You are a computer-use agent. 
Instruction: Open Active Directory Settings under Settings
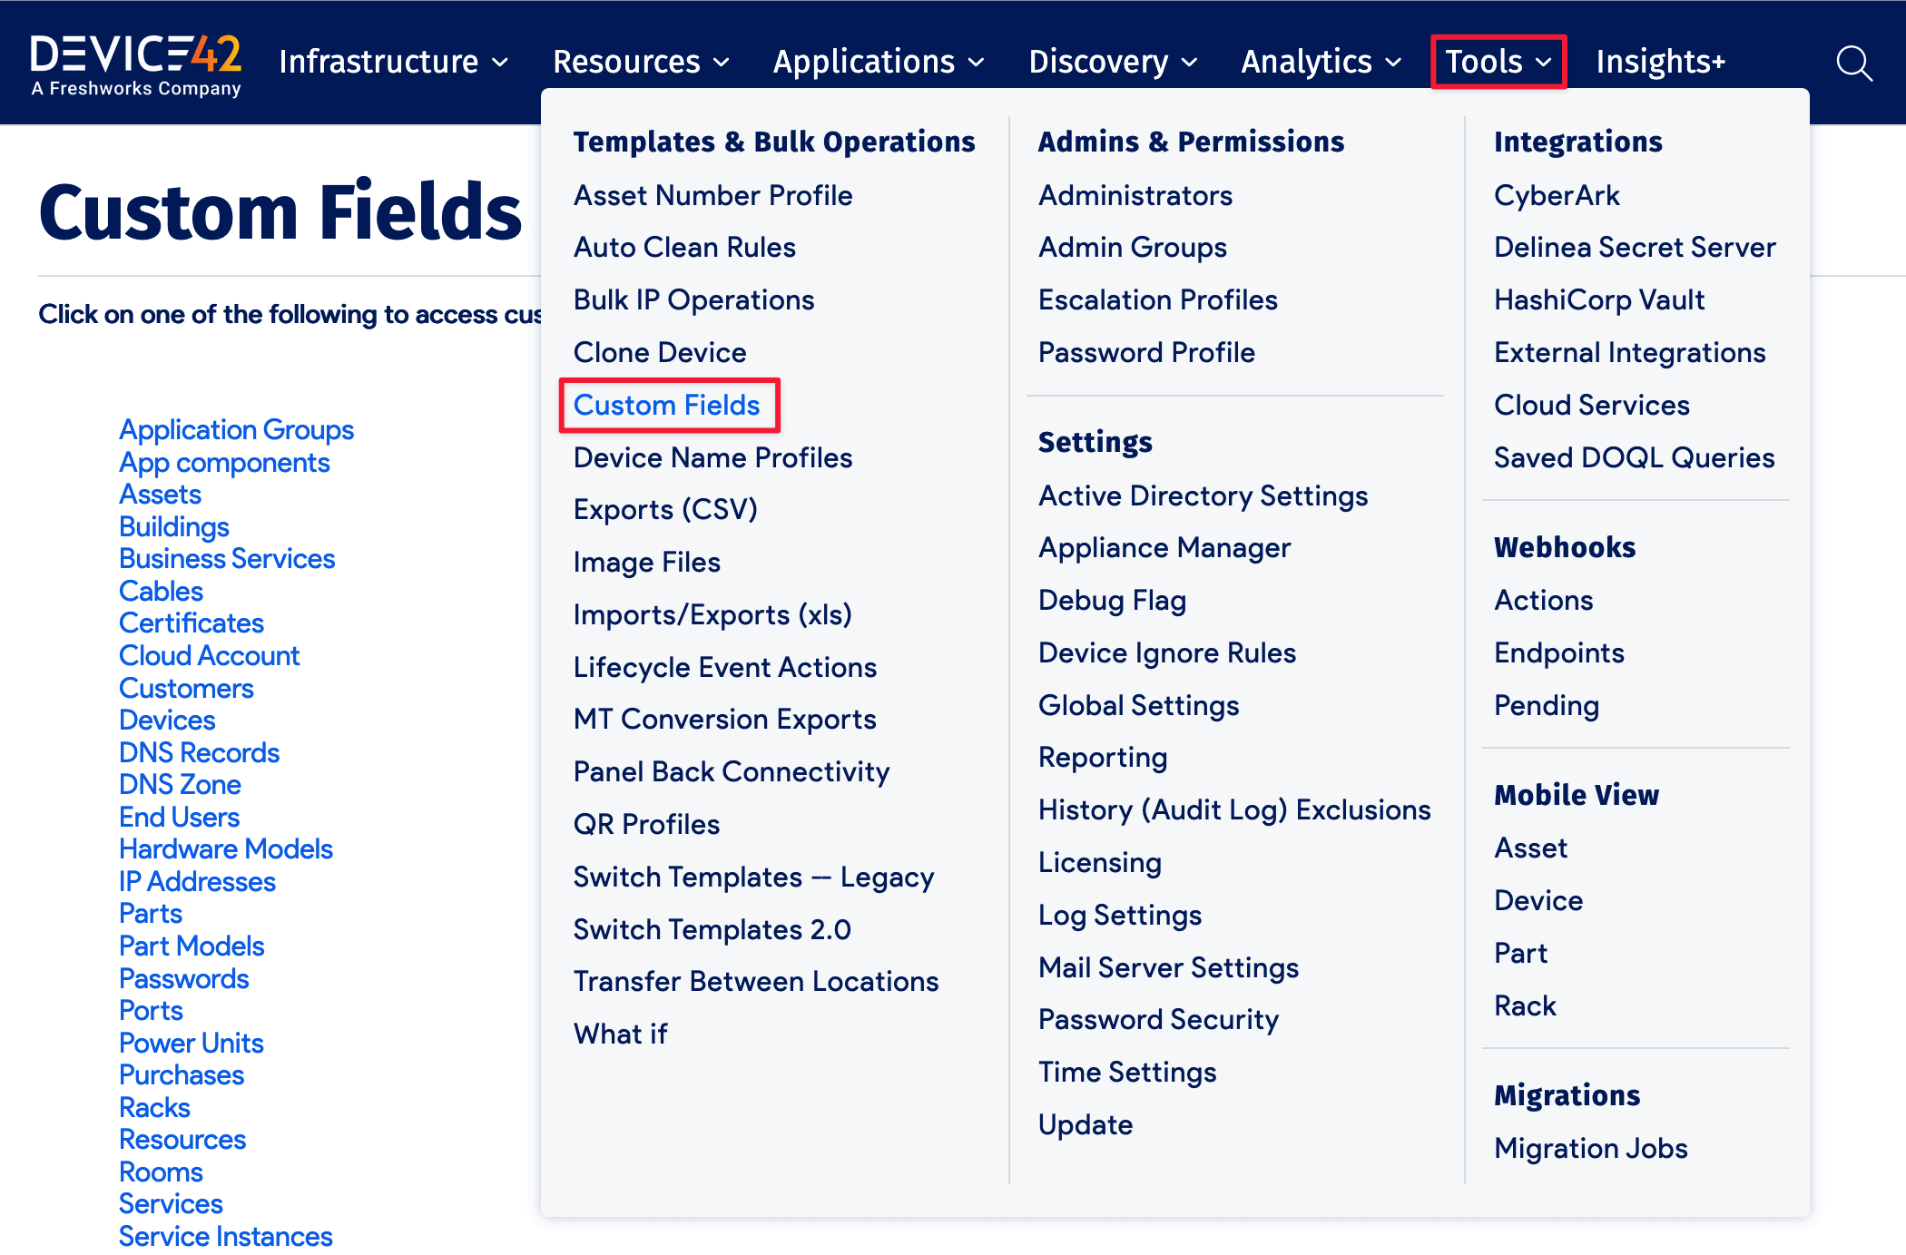1204,495
